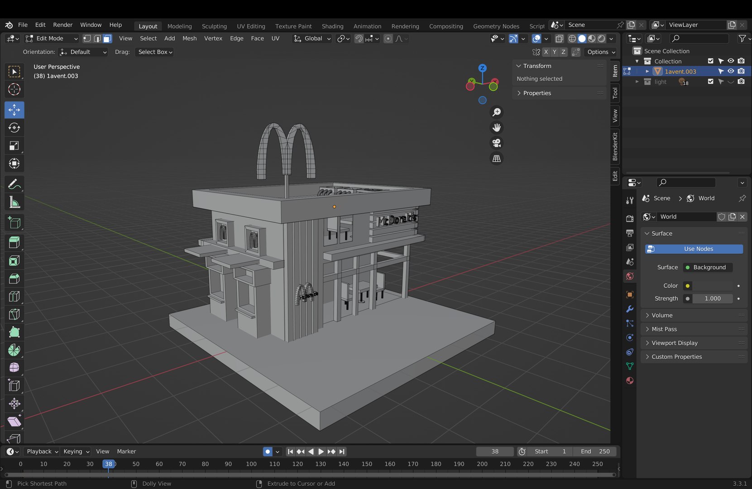Screen dimensions: 752x489
Task: Open the Options button in header
Action: point(601,52)
